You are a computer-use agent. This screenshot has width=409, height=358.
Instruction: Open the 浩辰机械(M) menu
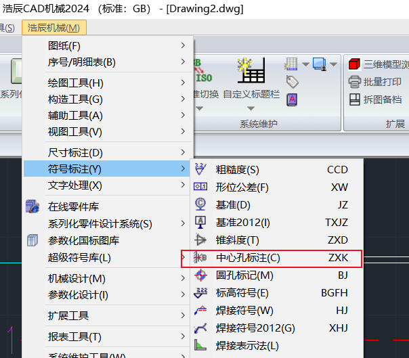click(54, 28)
